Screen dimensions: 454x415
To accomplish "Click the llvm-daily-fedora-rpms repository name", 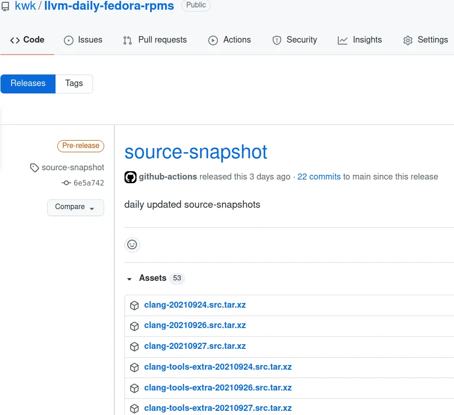I will [109, 6].
